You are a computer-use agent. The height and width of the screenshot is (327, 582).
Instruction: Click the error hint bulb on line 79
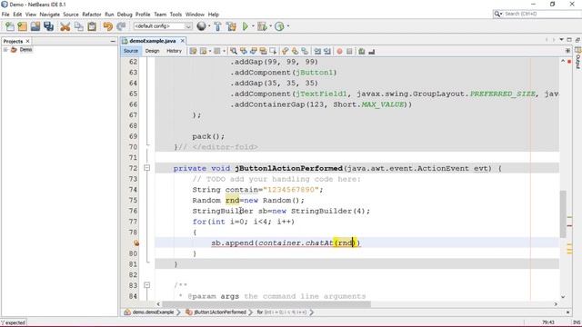coord(136,243)
